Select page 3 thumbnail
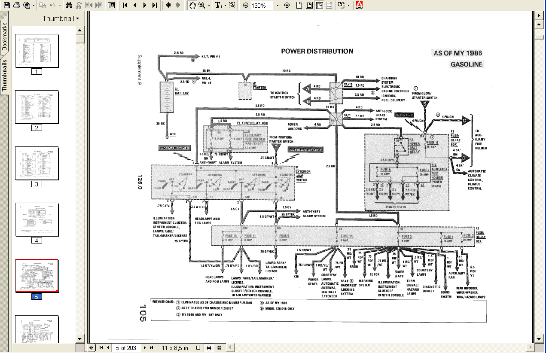The image size is (546, 353). coord(37,163)
